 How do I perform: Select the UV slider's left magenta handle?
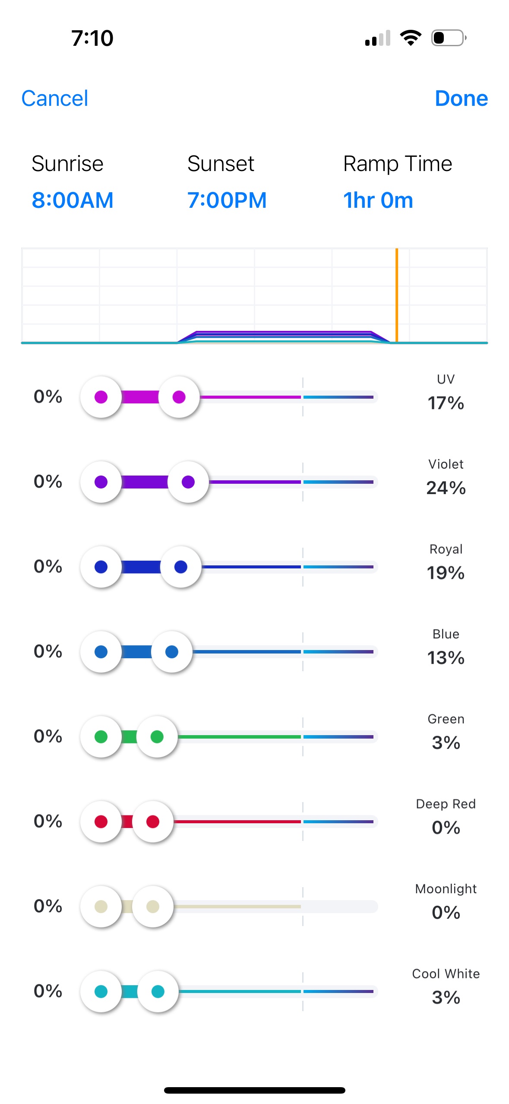tap(101, 397)
